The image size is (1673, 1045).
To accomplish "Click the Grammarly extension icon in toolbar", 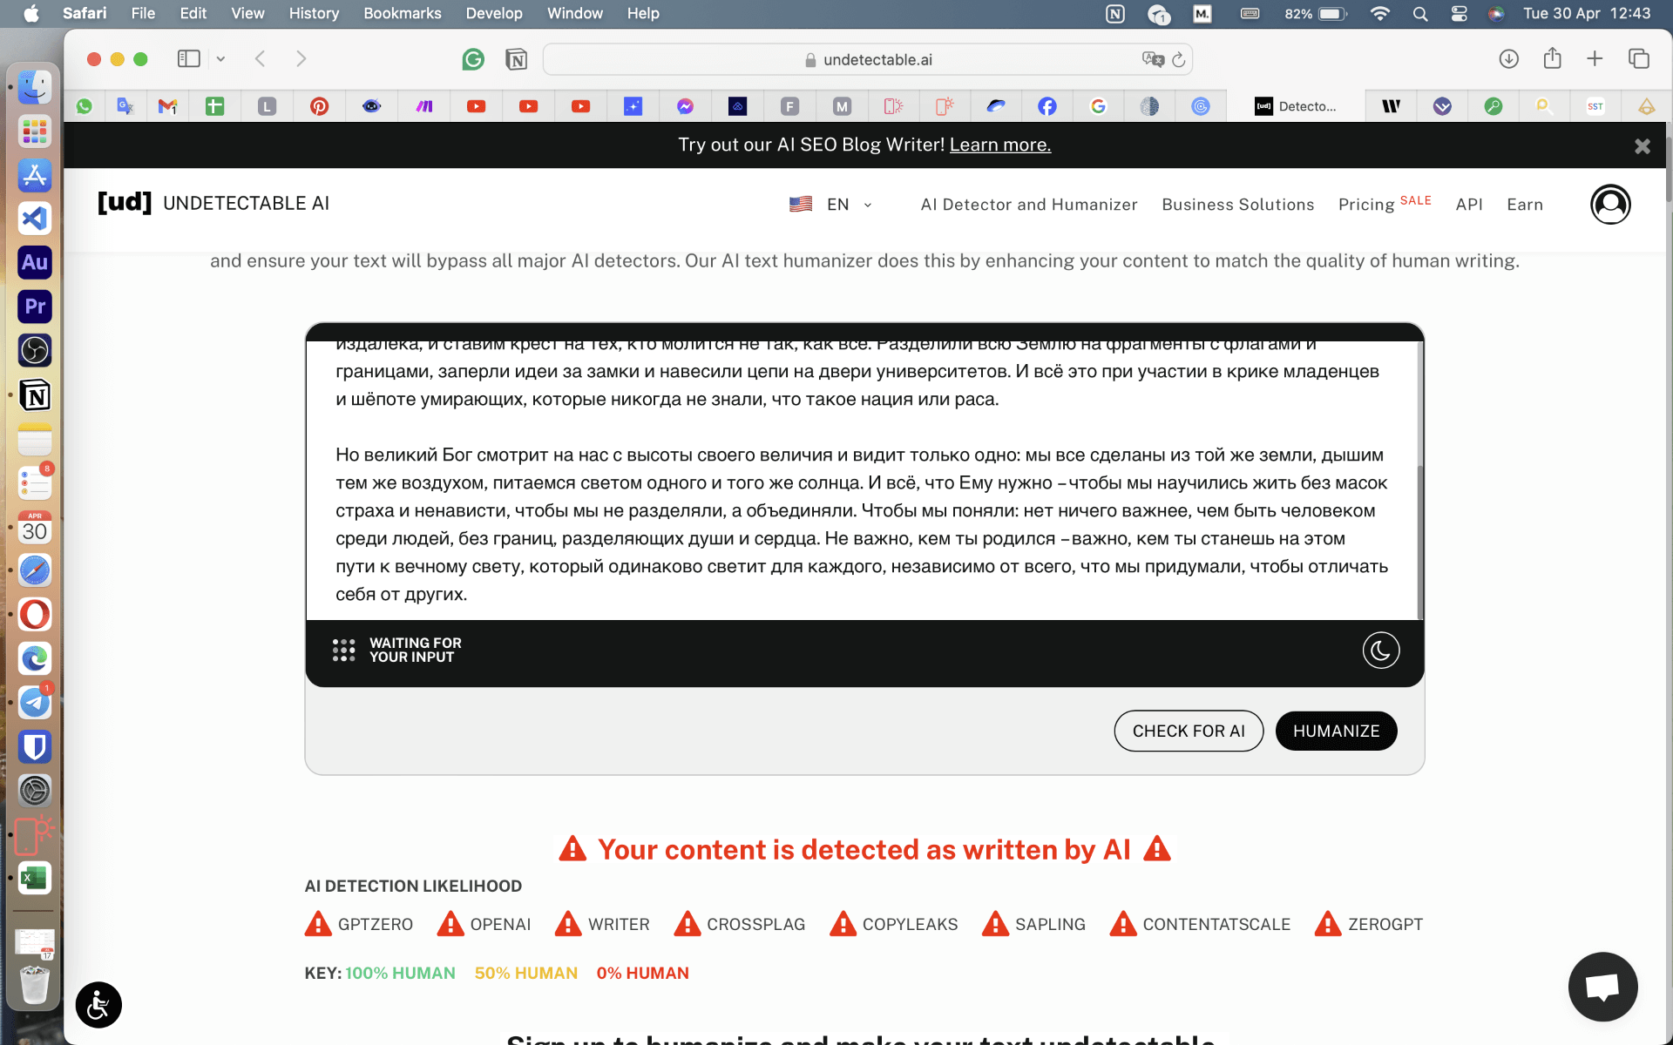I will (x=473, y=59).
